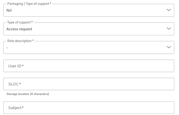Focus the User ID text field

tap(89, 66)
